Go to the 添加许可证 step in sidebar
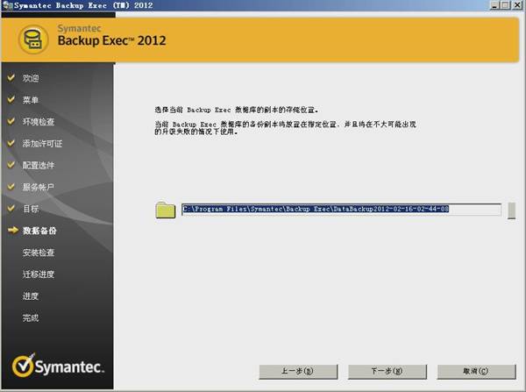 click(42, 144)
